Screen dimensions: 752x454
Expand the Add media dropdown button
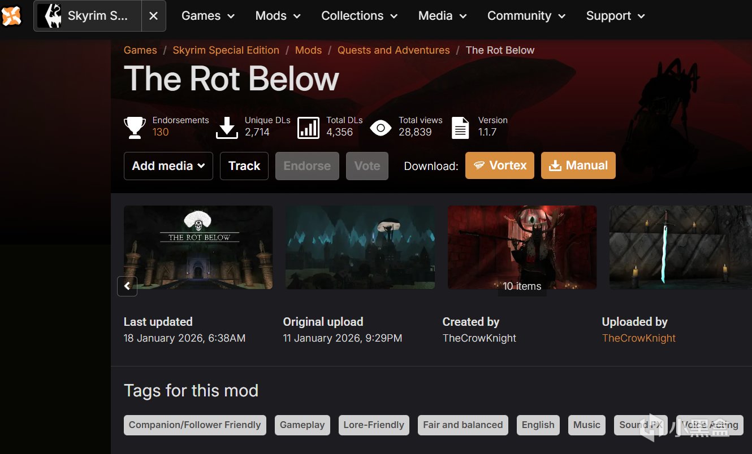168,166
